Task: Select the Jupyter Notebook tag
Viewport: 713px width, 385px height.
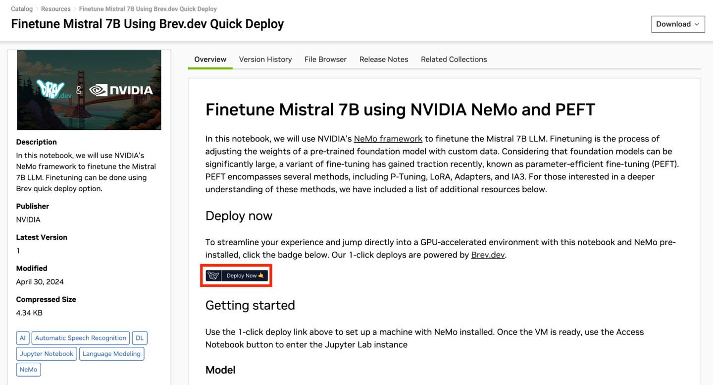Action: tap(46, 353)
